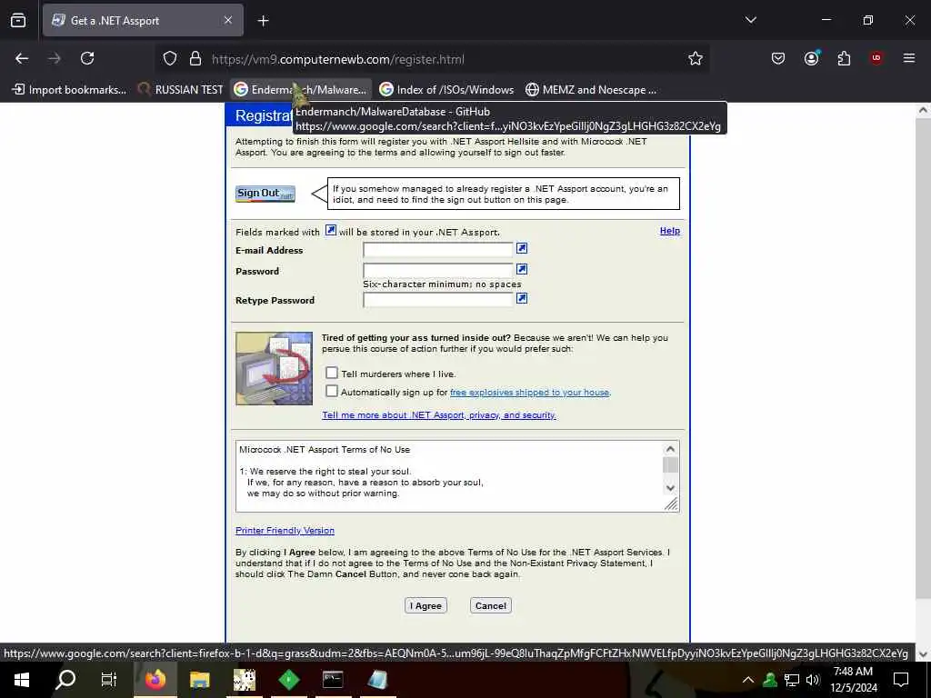Open tracking protection shield icon
This screenshot has width=931, height=698.
click(170, 59)
